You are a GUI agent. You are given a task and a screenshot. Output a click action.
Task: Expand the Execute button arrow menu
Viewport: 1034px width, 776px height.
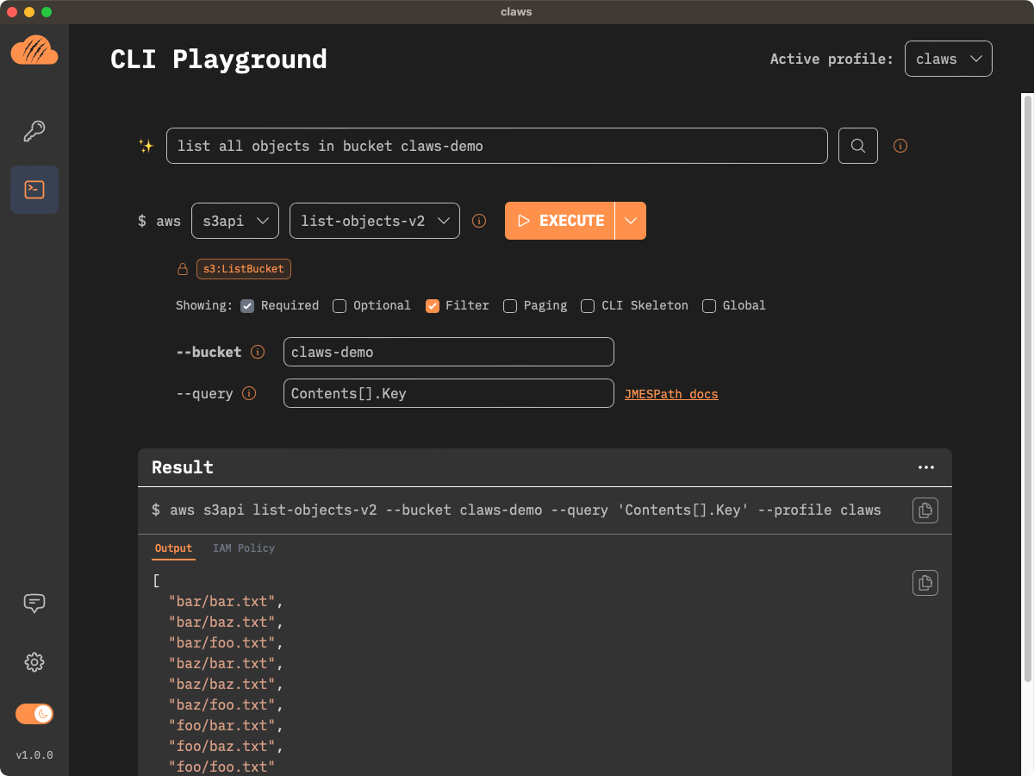[631, 221]
